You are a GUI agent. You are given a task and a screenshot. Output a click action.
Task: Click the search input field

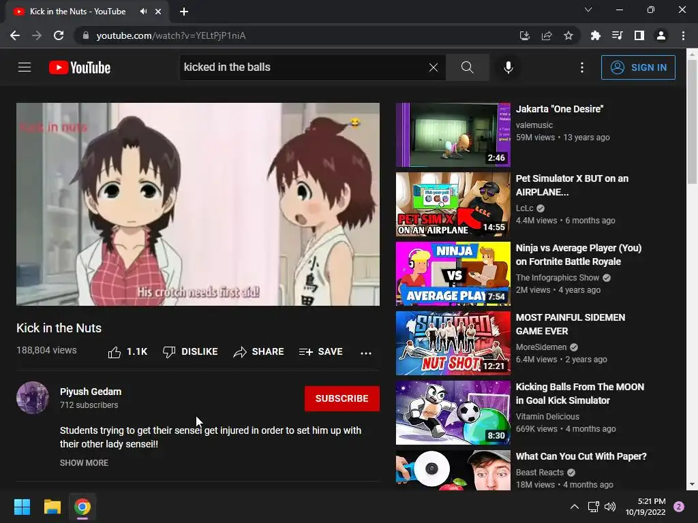click(303, 67)
